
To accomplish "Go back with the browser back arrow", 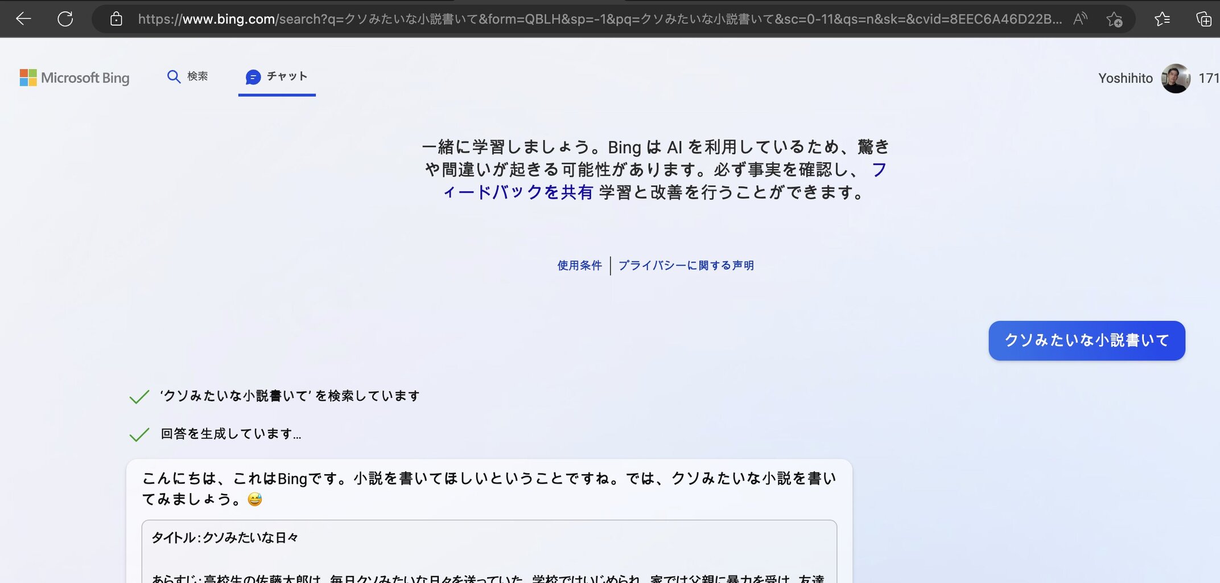I will tap(24, 19).
